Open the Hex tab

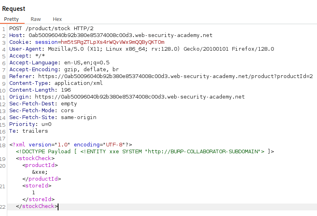57,19
